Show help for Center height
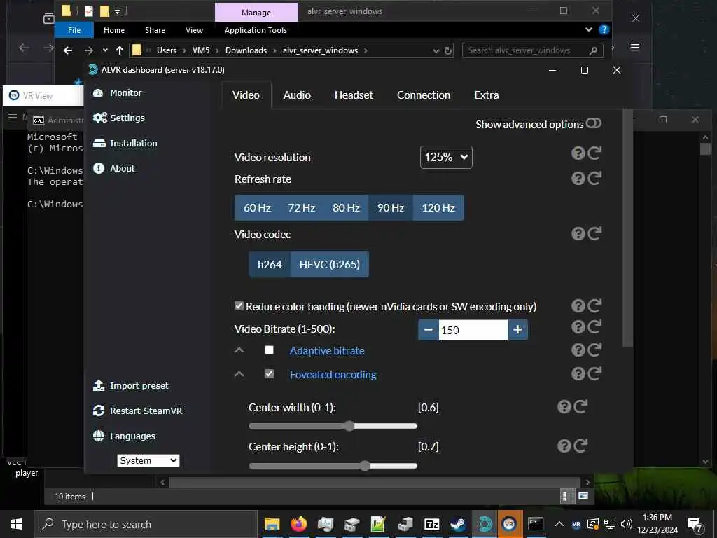This screenshot has height=538, width=717. click(x=564, y=446)
